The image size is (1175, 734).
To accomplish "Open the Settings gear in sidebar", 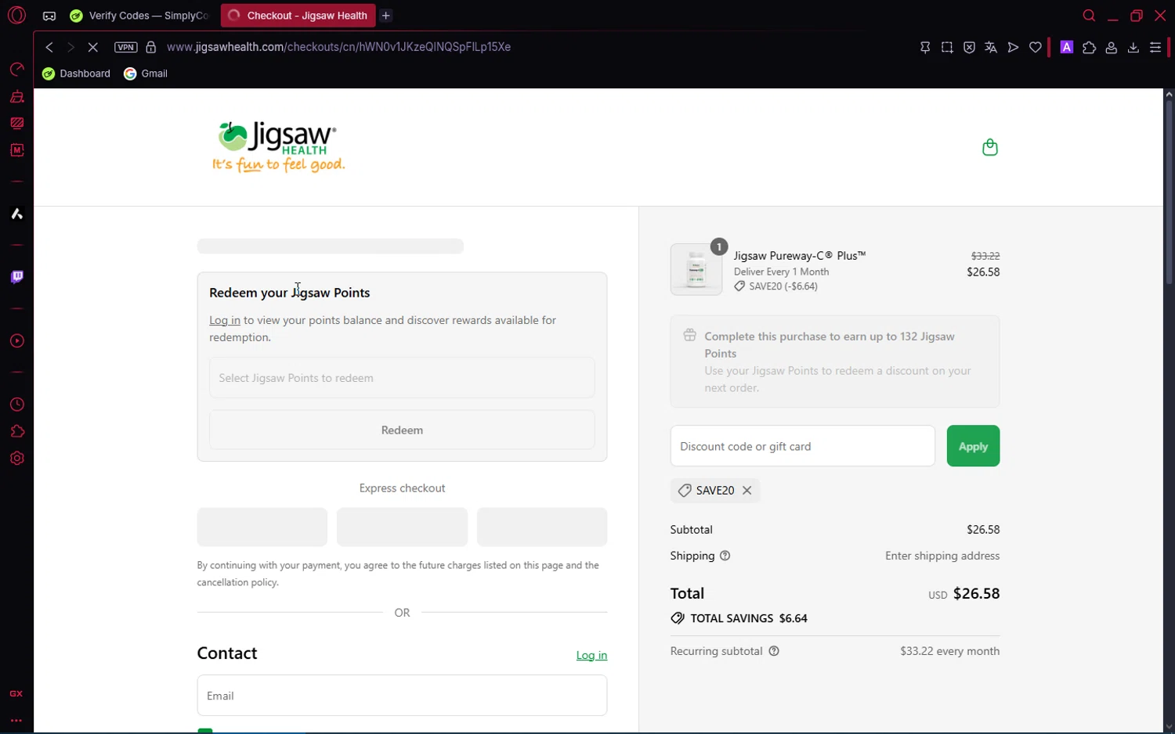I will 16,459.
